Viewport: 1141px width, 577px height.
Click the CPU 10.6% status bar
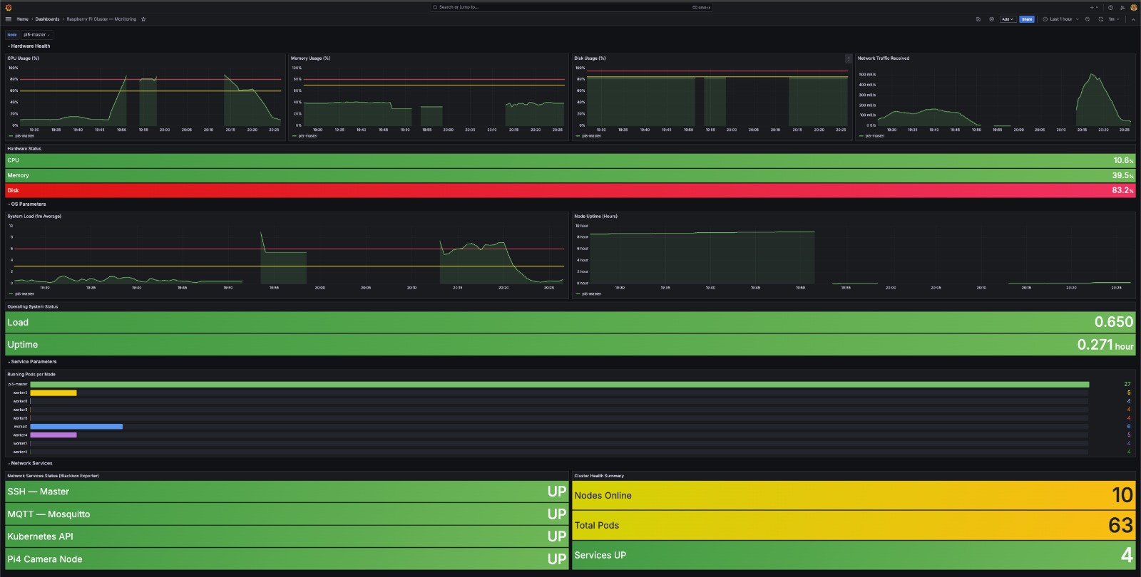coord(570,160)
